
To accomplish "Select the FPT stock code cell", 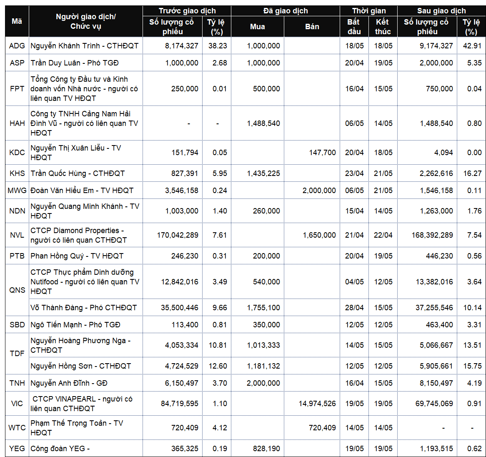I will point(17,89).
